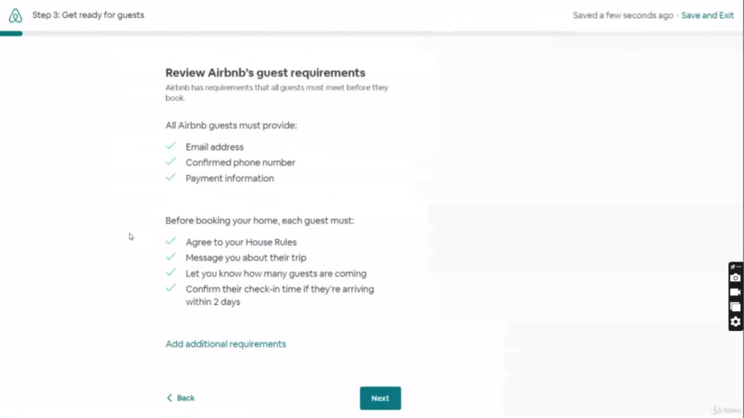Open Add additional requirements

click(226, 344)
